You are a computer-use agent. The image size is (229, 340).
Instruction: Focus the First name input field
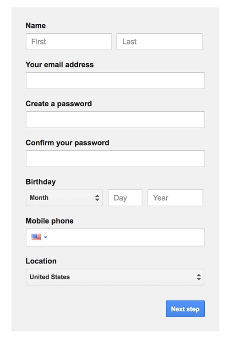click(69, 41)
